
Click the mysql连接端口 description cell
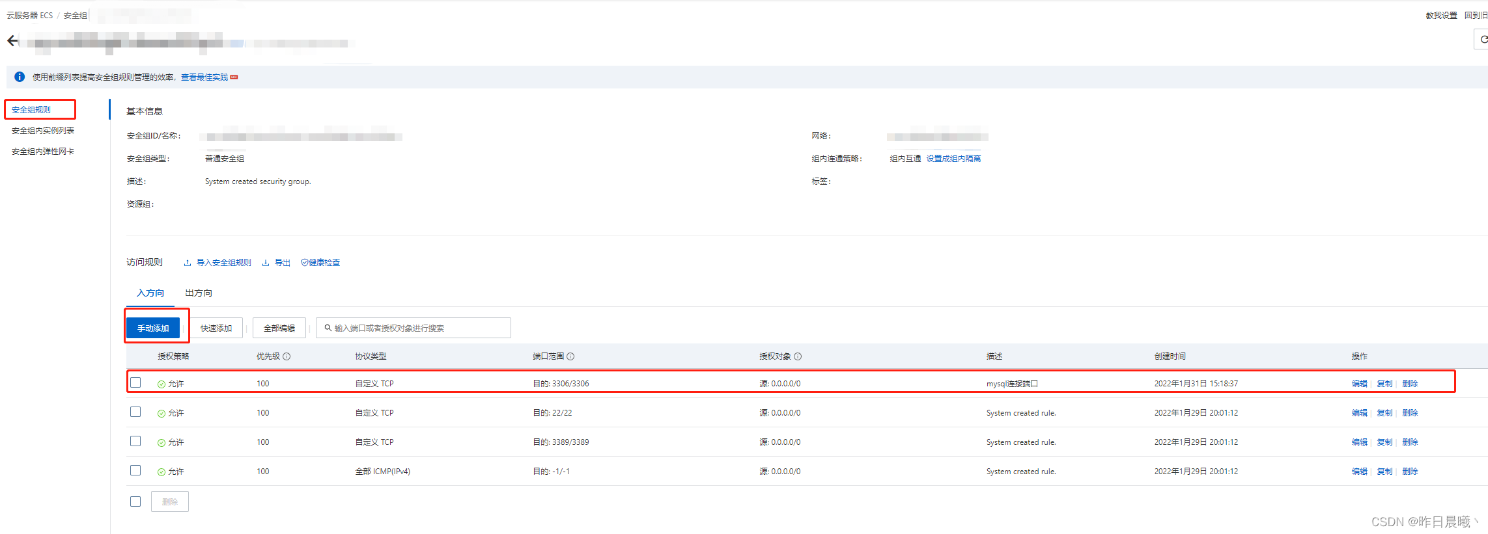pos(1012,384)
